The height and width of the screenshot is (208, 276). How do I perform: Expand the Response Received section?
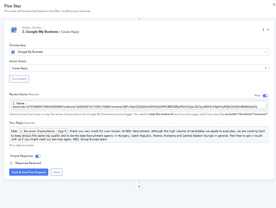(x=11, y=163)
